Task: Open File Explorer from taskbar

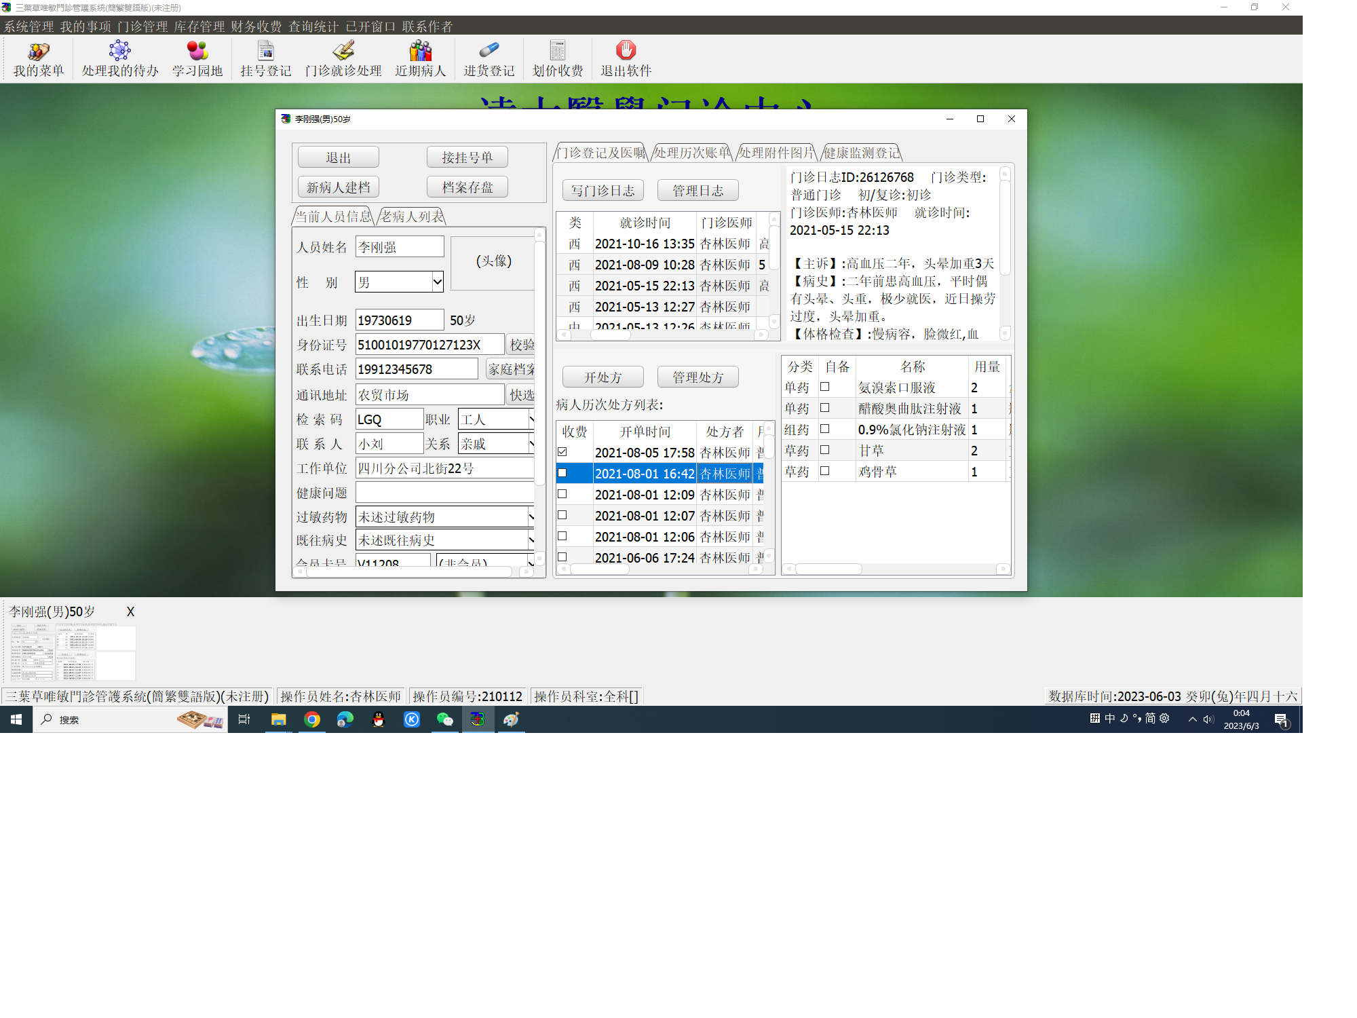Action: tap(278, 719)
